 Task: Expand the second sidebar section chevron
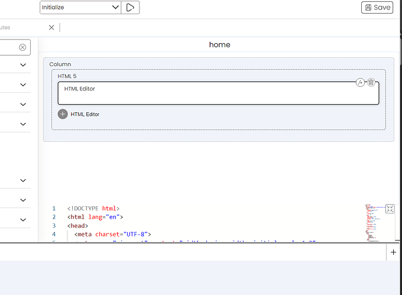click(23, 85)
